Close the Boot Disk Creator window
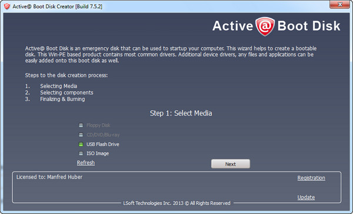The width and height of the screenshot is (353, 214). point(339,4)
